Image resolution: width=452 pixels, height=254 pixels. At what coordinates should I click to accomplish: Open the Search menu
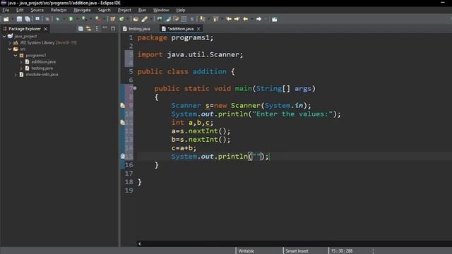point(104,10)
